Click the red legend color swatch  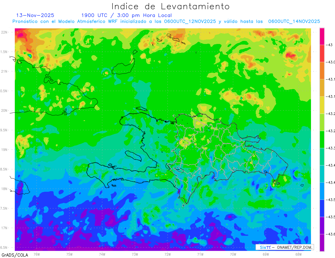point(322,53)
